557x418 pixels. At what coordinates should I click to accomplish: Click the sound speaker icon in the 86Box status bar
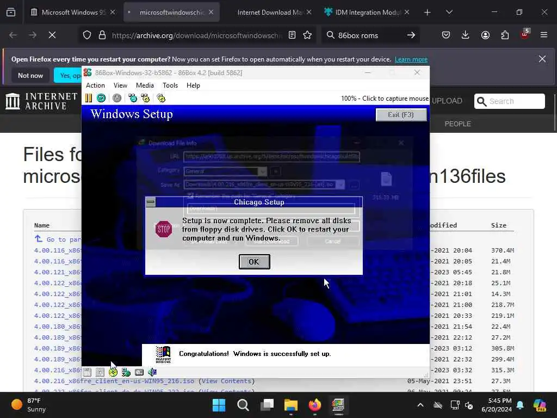(x=152, y=372)
